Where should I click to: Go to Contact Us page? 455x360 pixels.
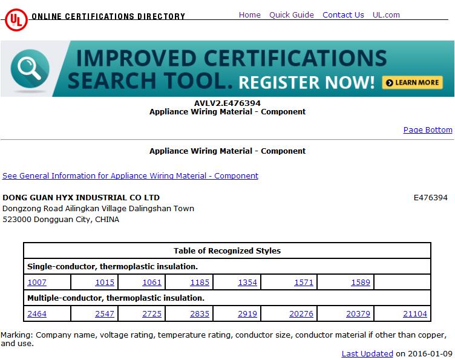pyautogui.click(x=343, y=15)
